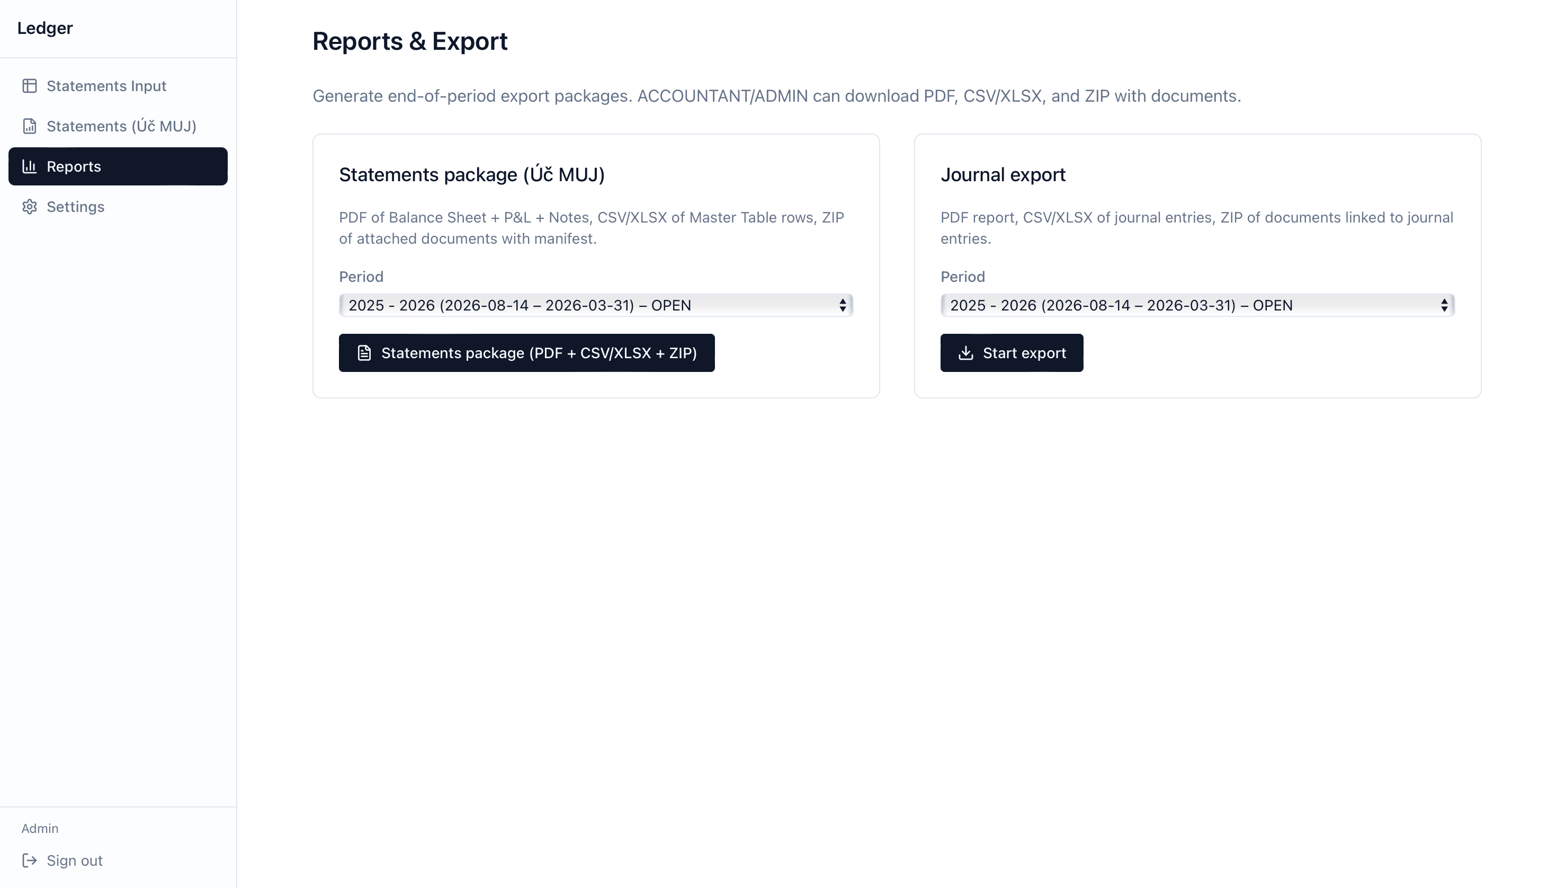The height and width of the screenshot is (888, 1557).
Task: Click stepper arrows on Journal export period select
Action: pos(1444,305)
